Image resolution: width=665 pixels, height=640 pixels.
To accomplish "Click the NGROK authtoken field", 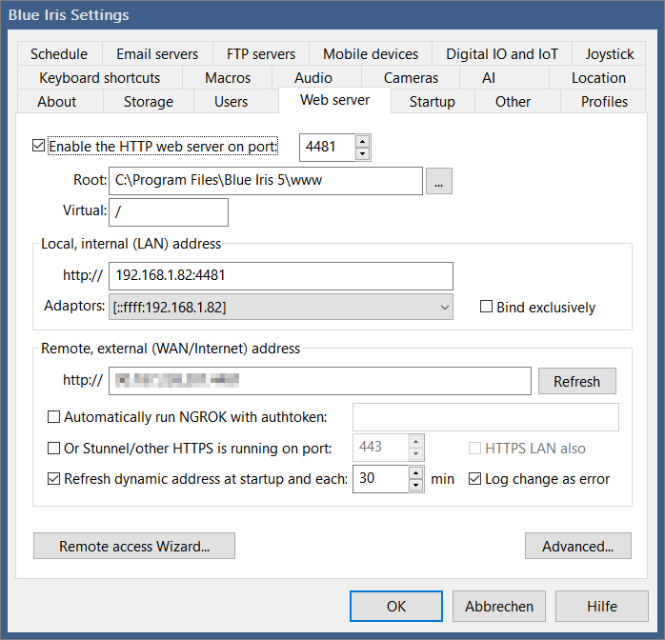I will (486, 417).
